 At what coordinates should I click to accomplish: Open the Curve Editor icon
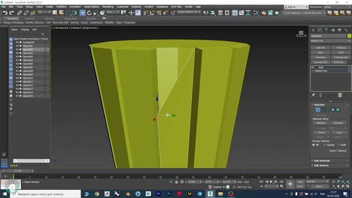coord(241,13)
